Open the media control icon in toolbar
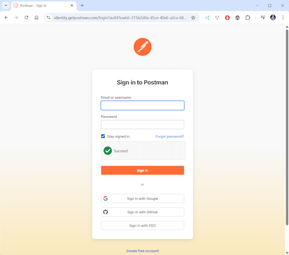The width and height of the screenshot is (289, 255). click(262, 17)
